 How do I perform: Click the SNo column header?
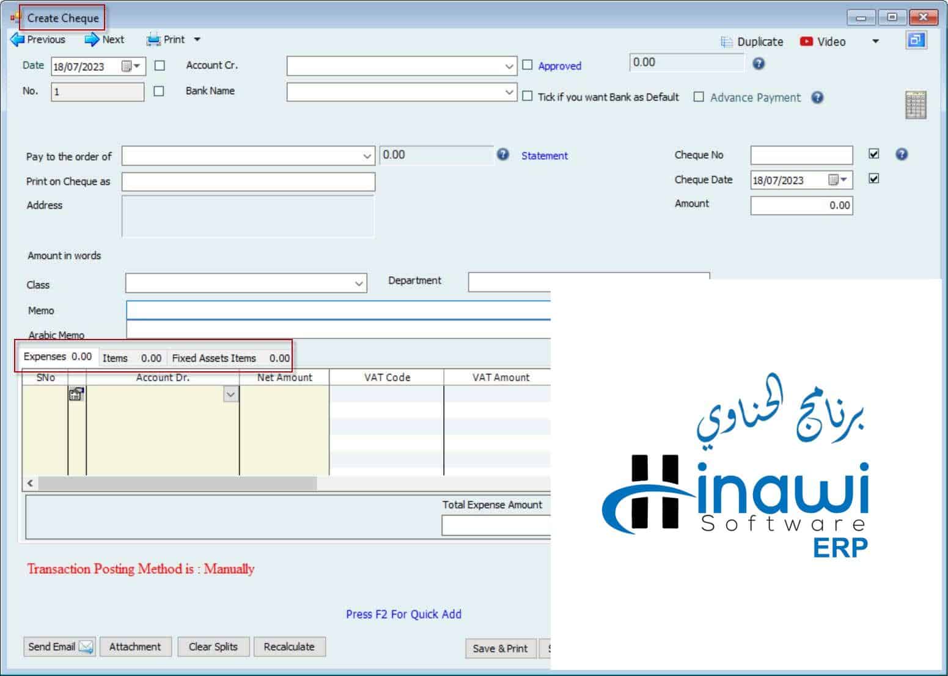(46, 377)
